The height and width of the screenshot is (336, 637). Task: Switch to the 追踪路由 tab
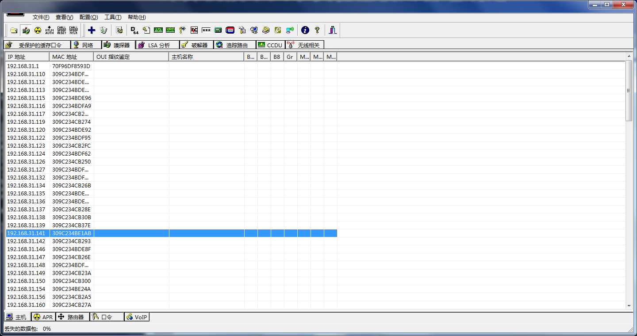click(x=235, y=45)
